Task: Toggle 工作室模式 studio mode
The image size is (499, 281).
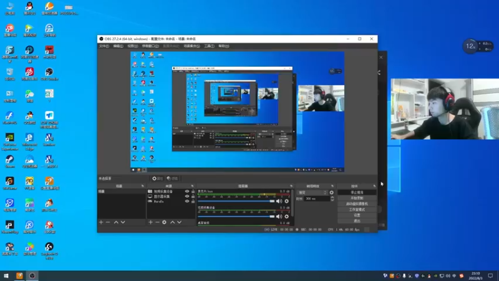Action: coord(357,209)
